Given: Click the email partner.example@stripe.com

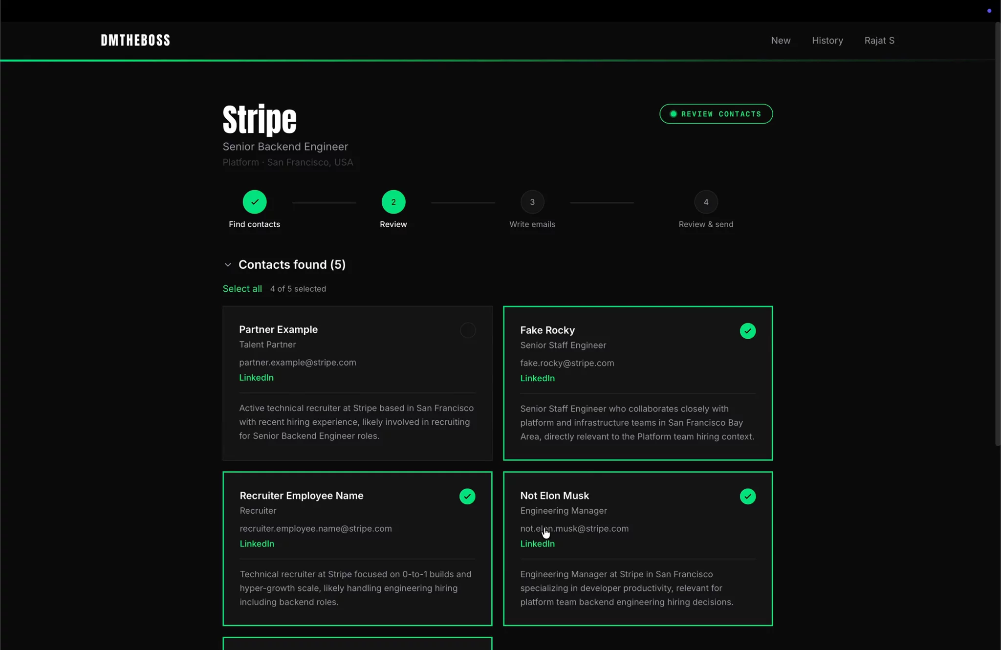Looking at the screenshot, I should (298, 363).
